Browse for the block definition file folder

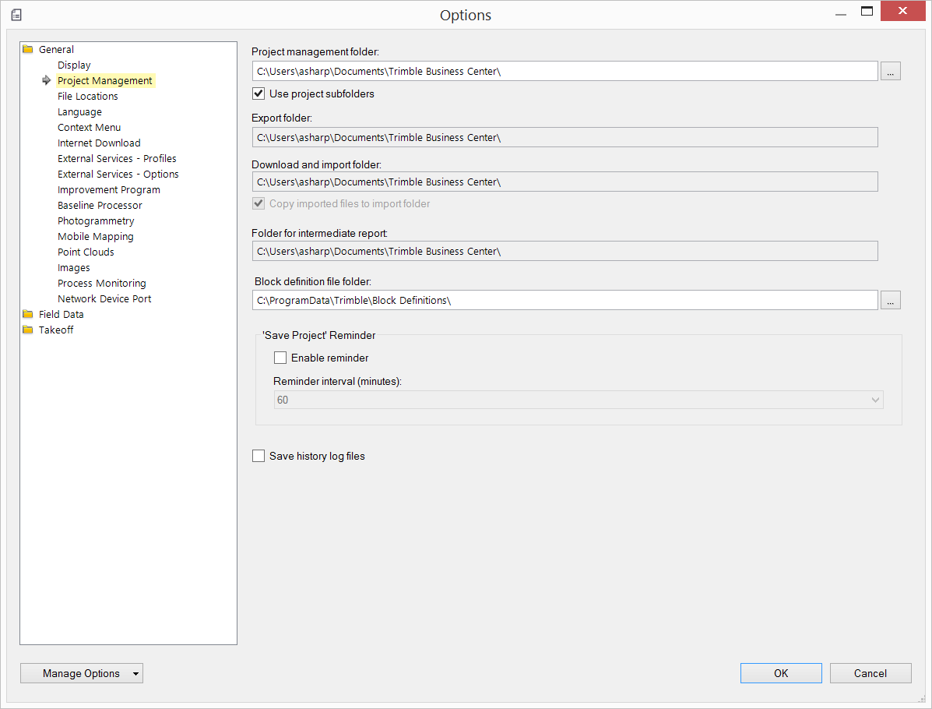point(891,300)
